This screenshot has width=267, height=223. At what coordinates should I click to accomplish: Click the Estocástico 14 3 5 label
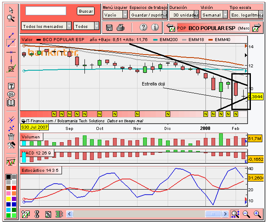point(41,170)
